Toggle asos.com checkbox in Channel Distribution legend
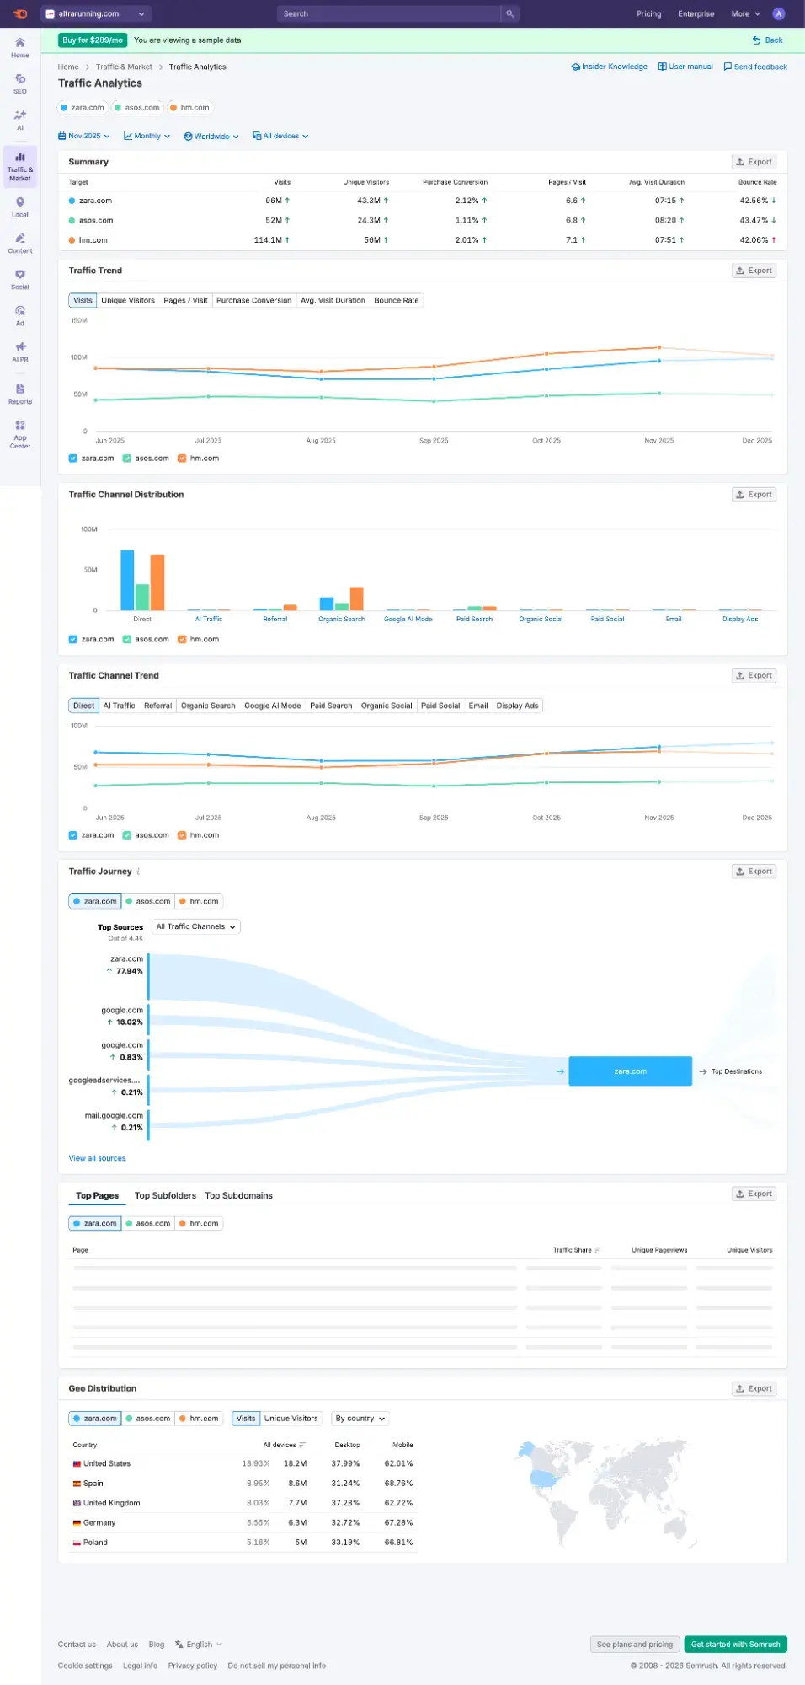 pos(126,639)
